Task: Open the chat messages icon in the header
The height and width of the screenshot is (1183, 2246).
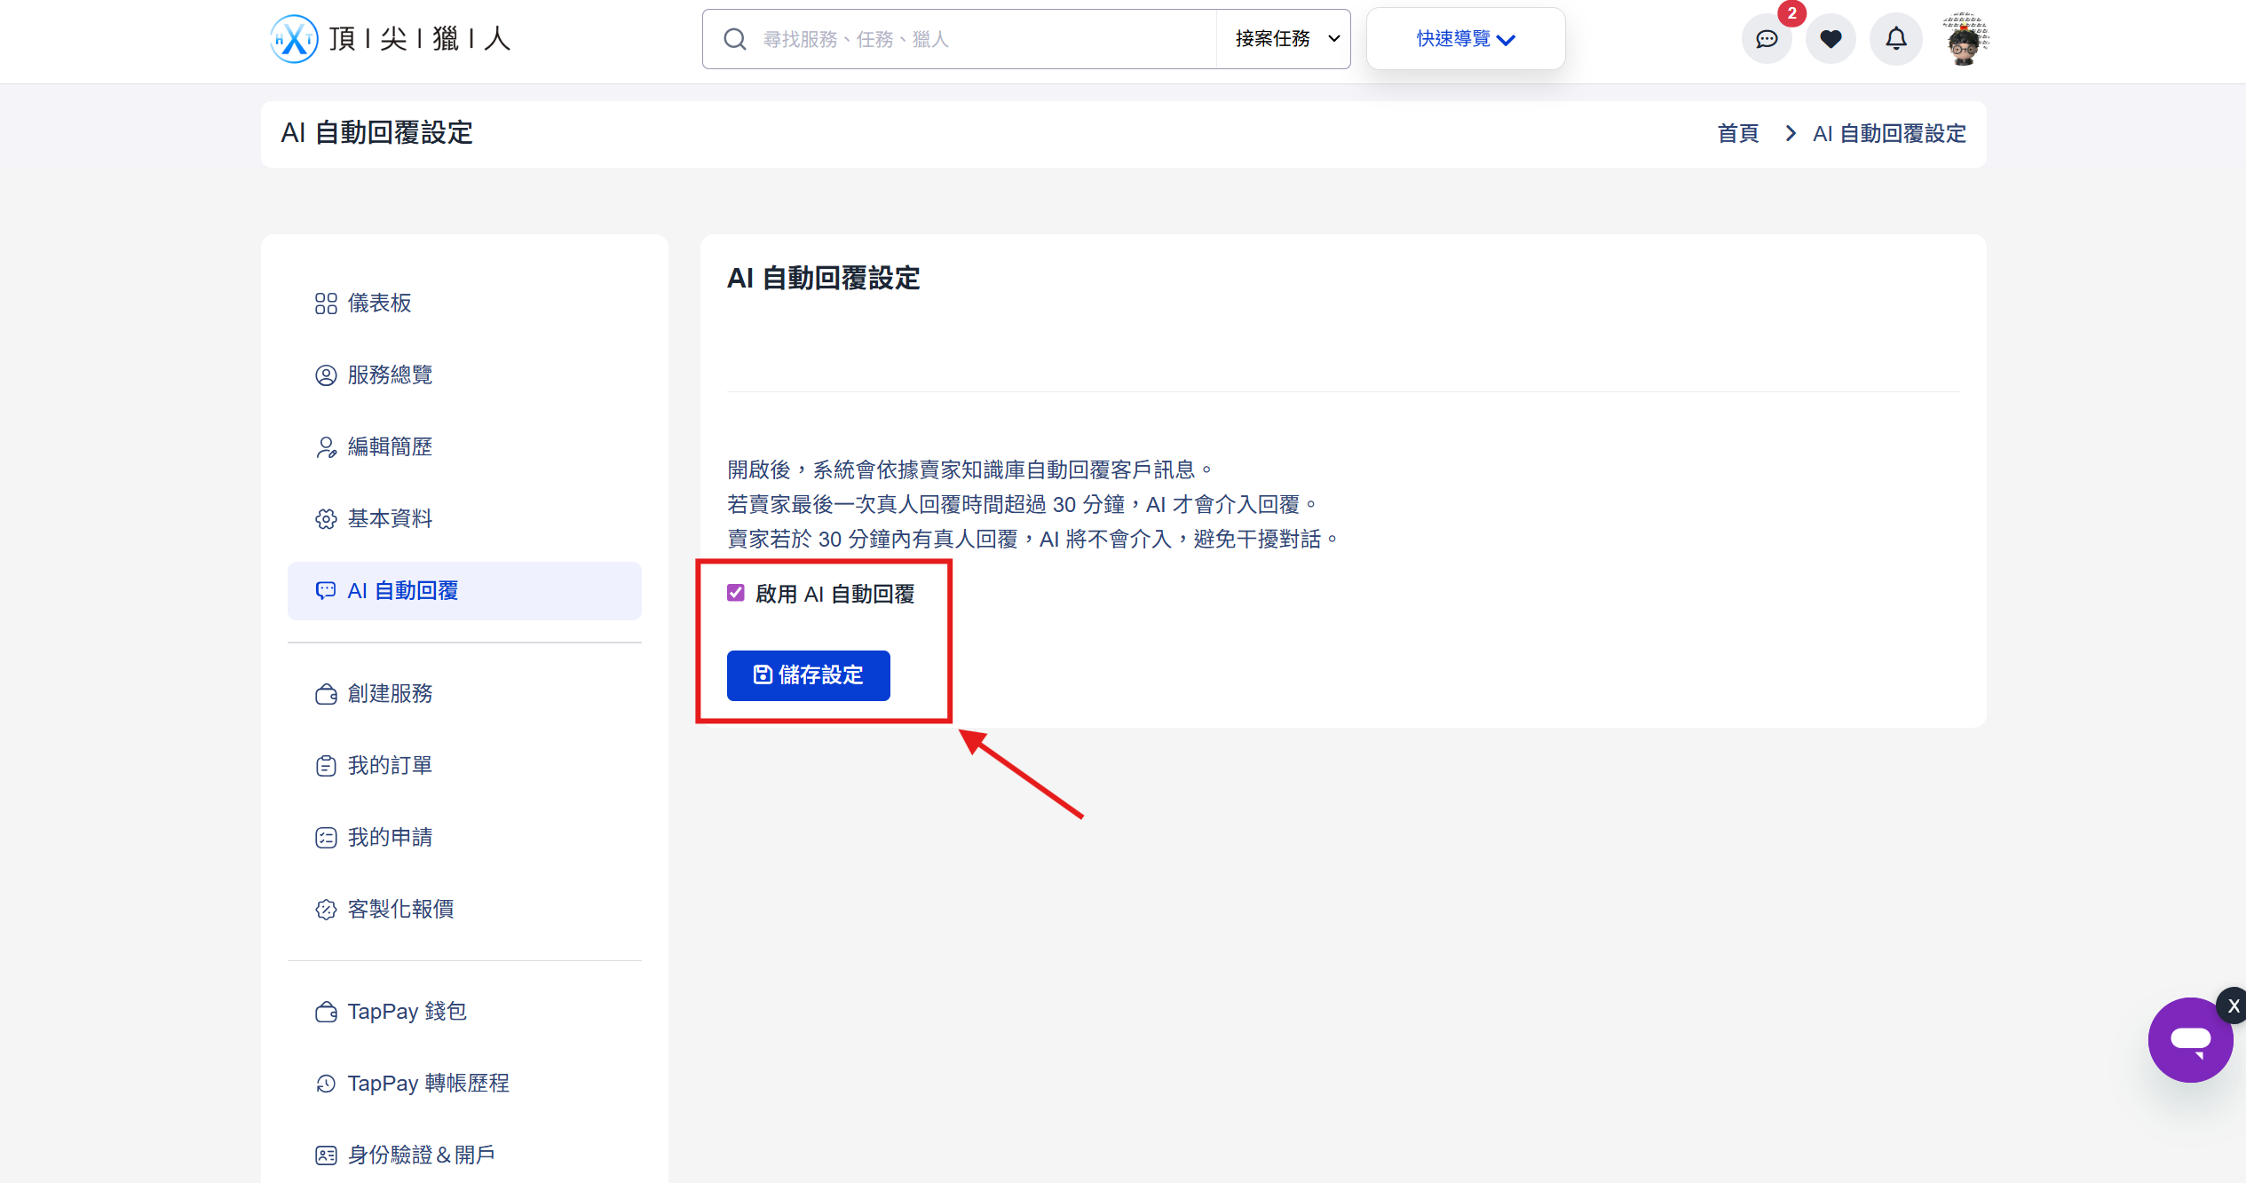Action: pos(1766,39)
